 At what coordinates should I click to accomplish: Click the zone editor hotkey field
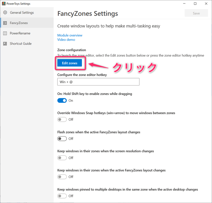click(x=98, y=82)
